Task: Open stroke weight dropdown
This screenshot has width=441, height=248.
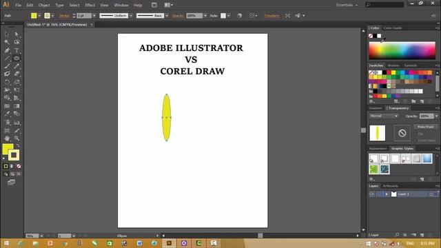Action: coord(94,16)
